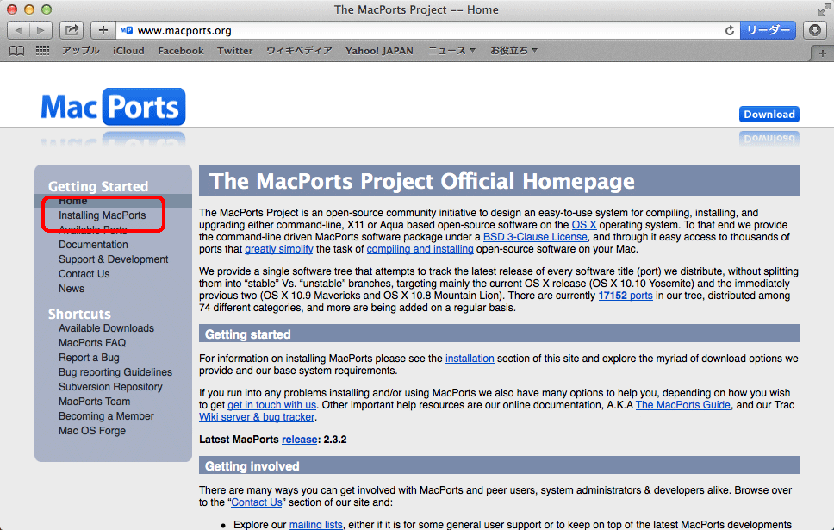Open the Twitter bookmark
This screenshot has height=530, width=834.
pos(234,51)
